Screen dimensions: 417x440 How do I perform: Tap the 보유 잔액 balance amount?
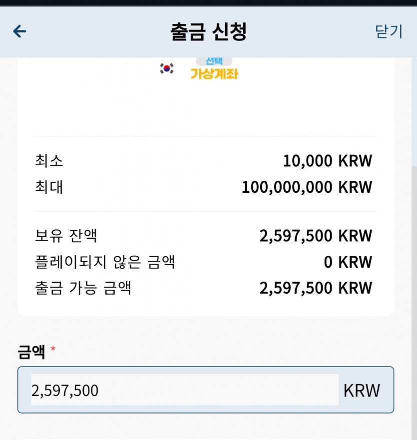[x=316, y=236]
